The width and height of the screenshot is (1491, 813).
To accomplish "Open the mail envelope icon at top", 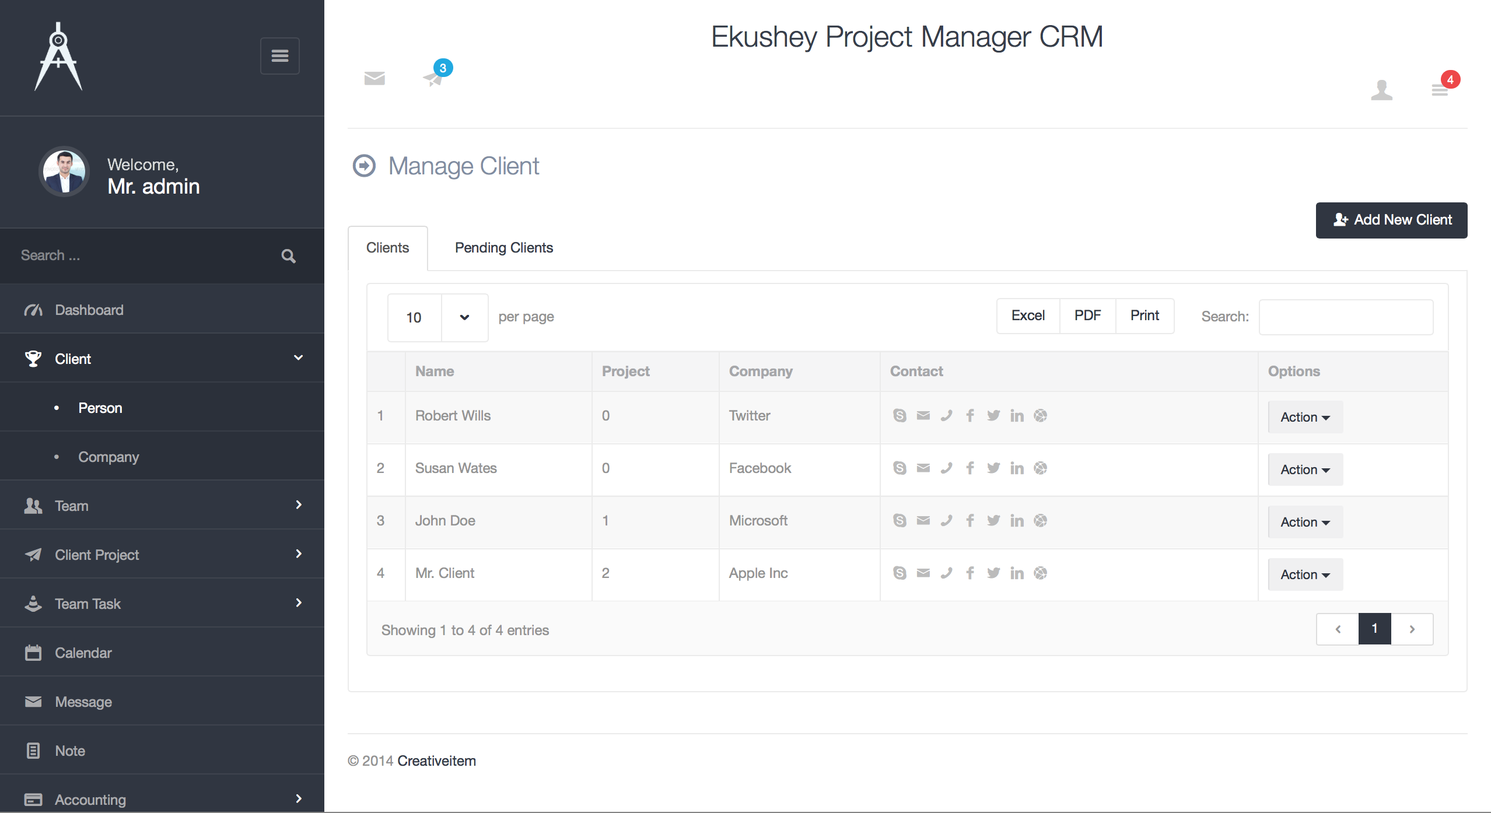I will pyautogui.click(x=374, y=79).
